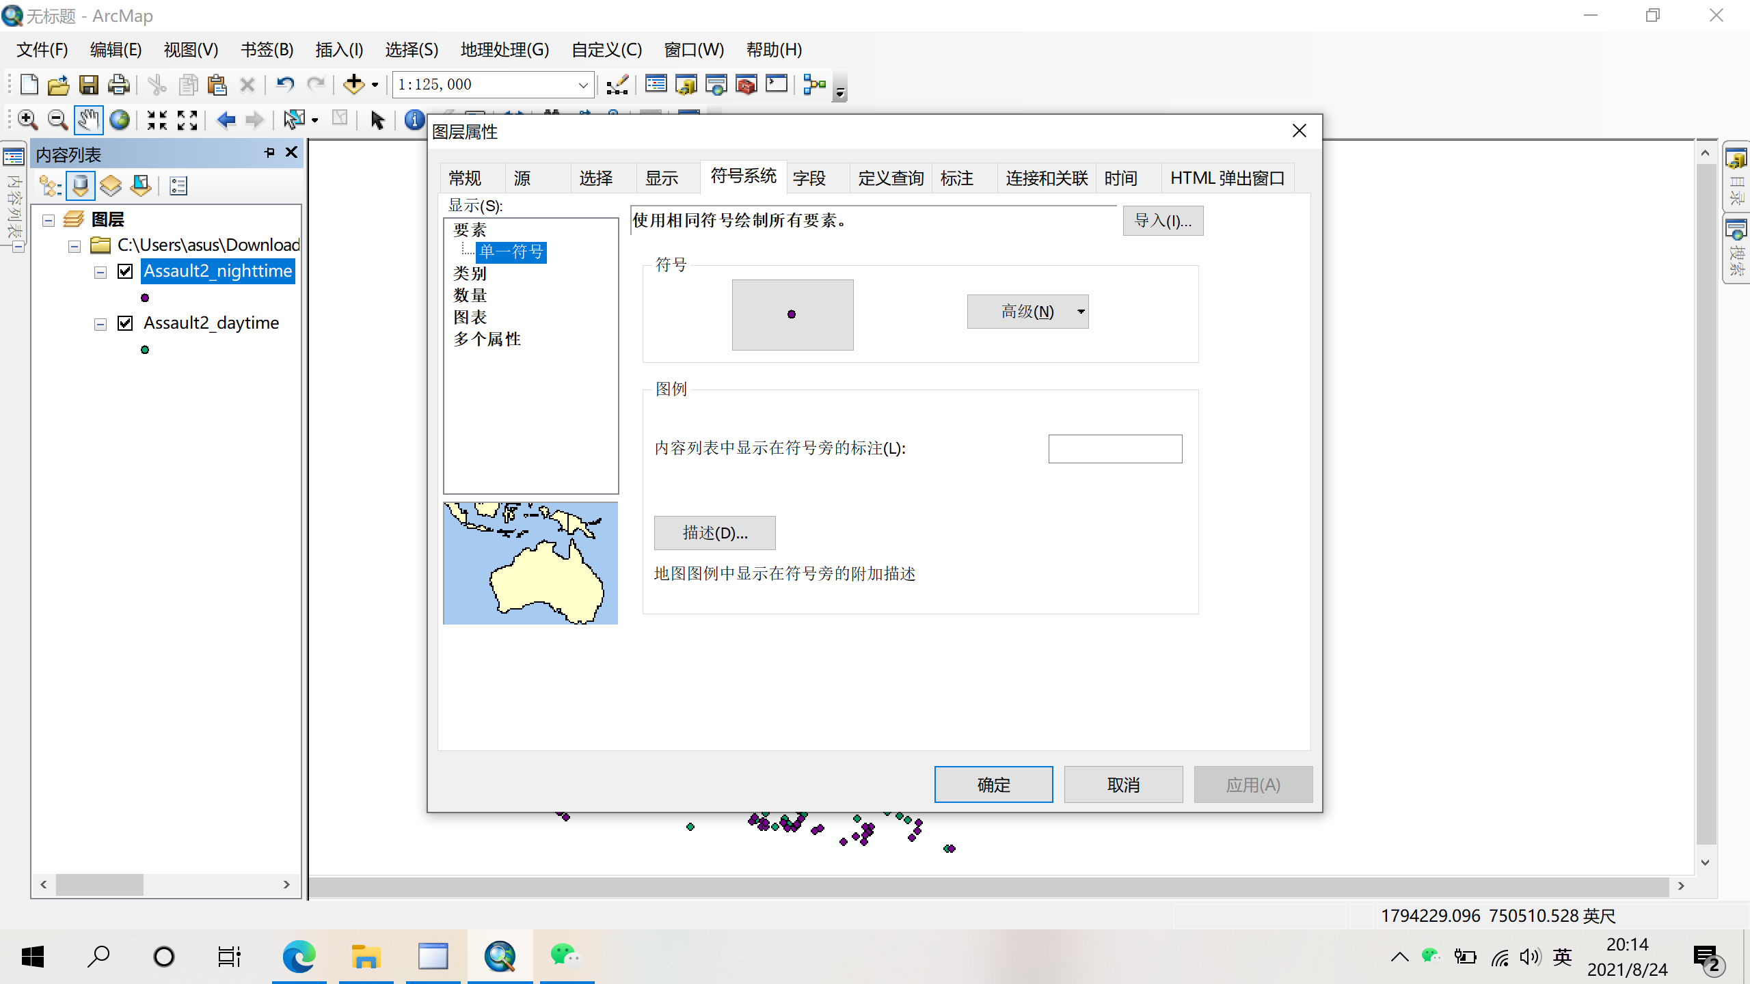Click the 导入(I)... button

pyautogui.click(x=1163, y=221)
